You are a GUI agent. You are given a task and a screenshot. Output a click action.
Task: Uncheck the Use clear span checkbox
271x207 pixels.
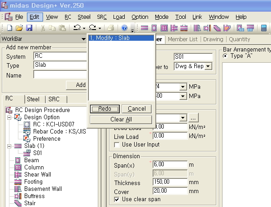(117, 199)
